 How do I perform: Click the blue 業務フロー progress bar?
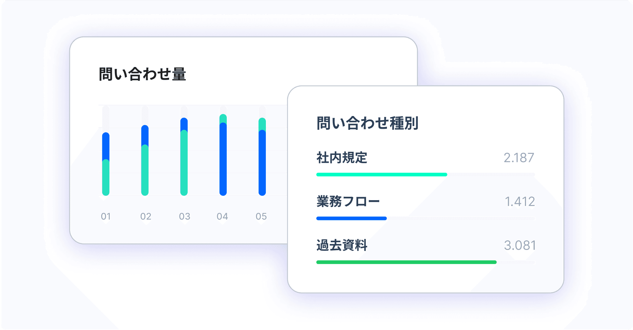[x=352, y=218]
